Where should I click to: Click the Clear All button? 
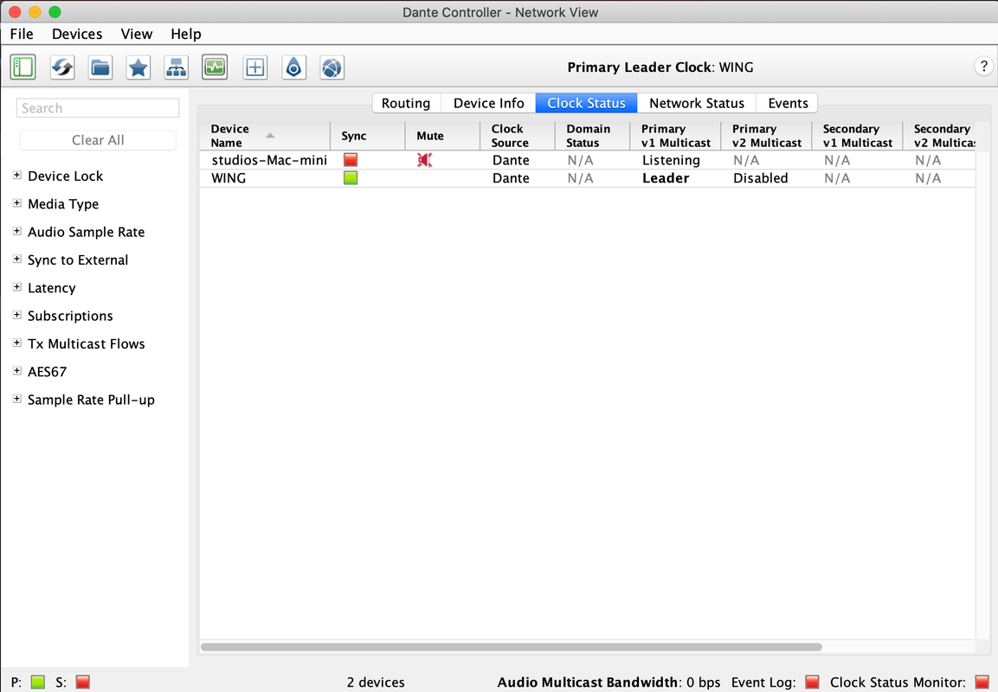[x=98, y=140]
